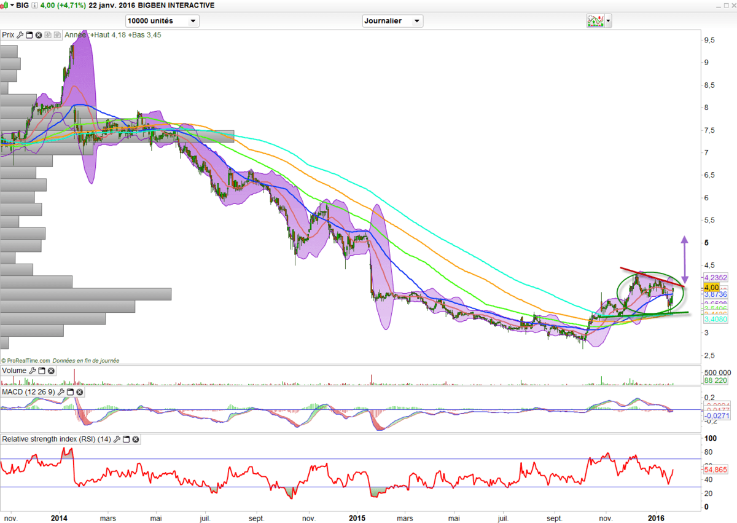
Task: Click the MACD (12 26 9) label
Action: (28, 391)
